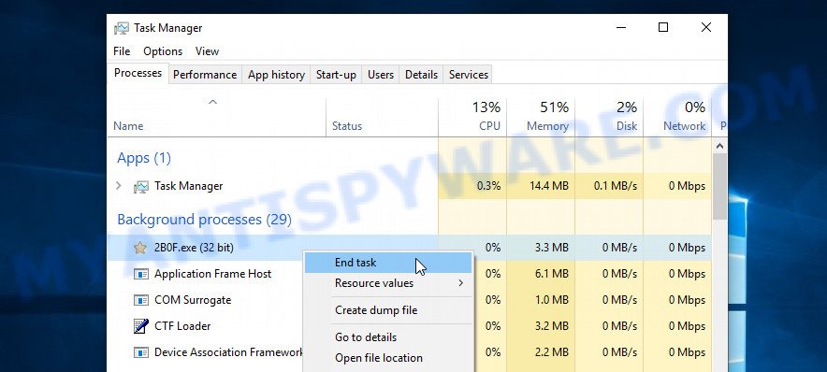Viewport: 827px width, 372px height.
Task: Select Create dump file
Action: click(389, 310)
